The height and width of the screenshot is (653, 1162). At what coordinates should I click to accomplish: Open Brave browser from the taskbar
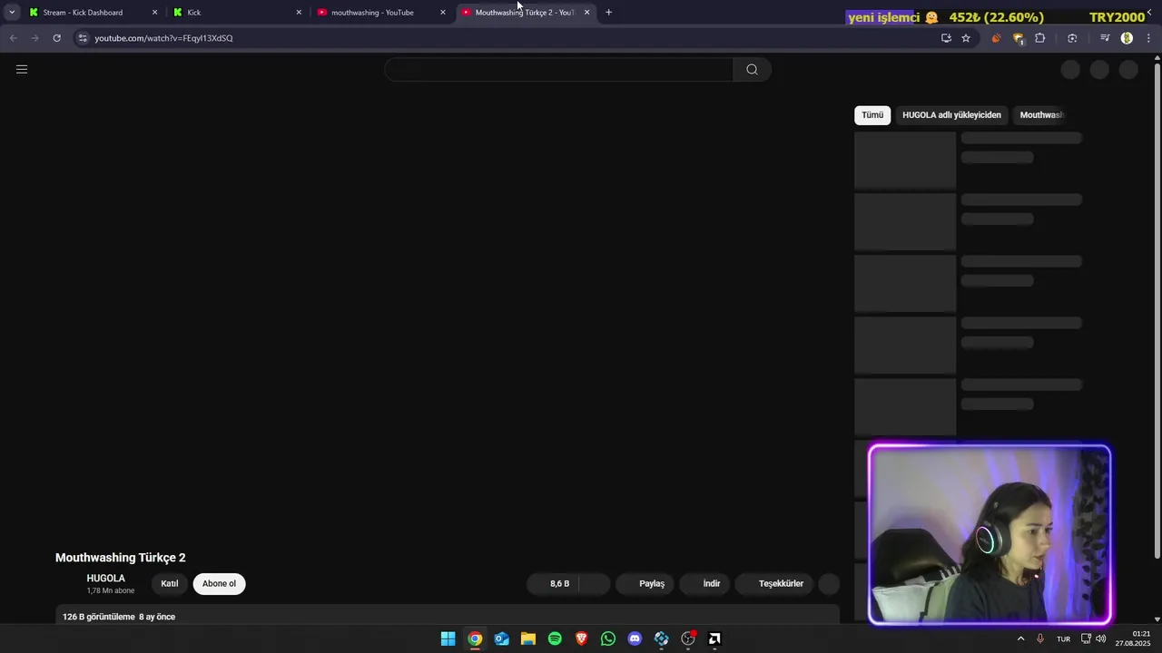coord(581,638)
